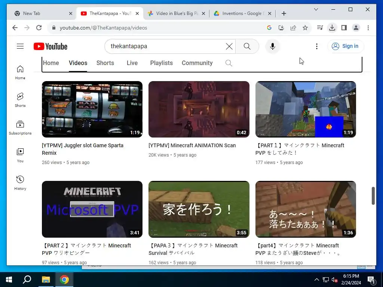Switch to Video in Blue's Big browser tab
The image size is (383, 287).
tap(177, 13)
